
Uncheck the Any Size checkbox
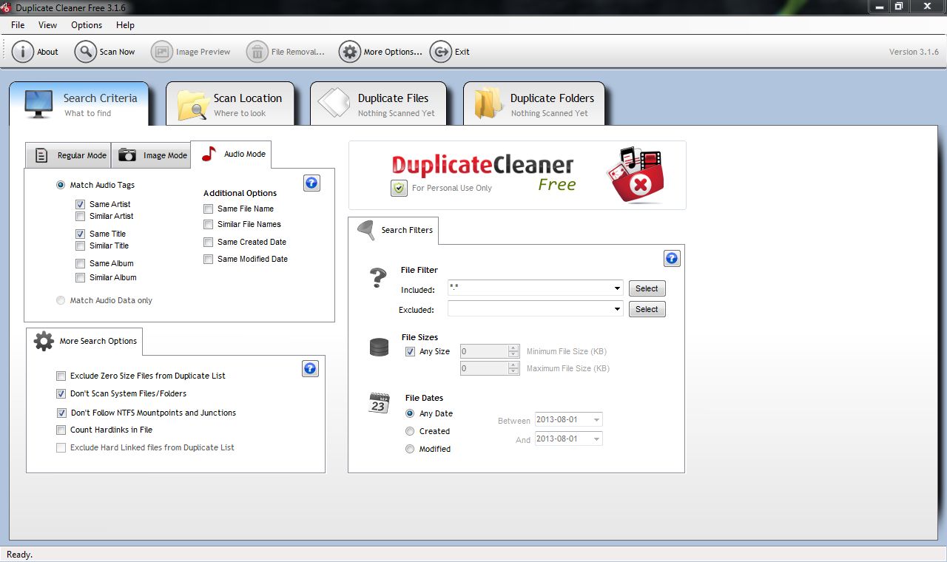coord(411,352)
